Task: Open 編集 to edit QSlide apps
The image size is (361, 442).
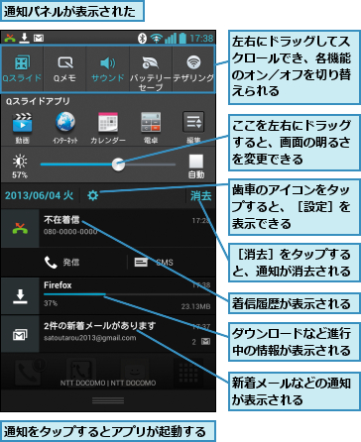Action: [x=193, y=128]
